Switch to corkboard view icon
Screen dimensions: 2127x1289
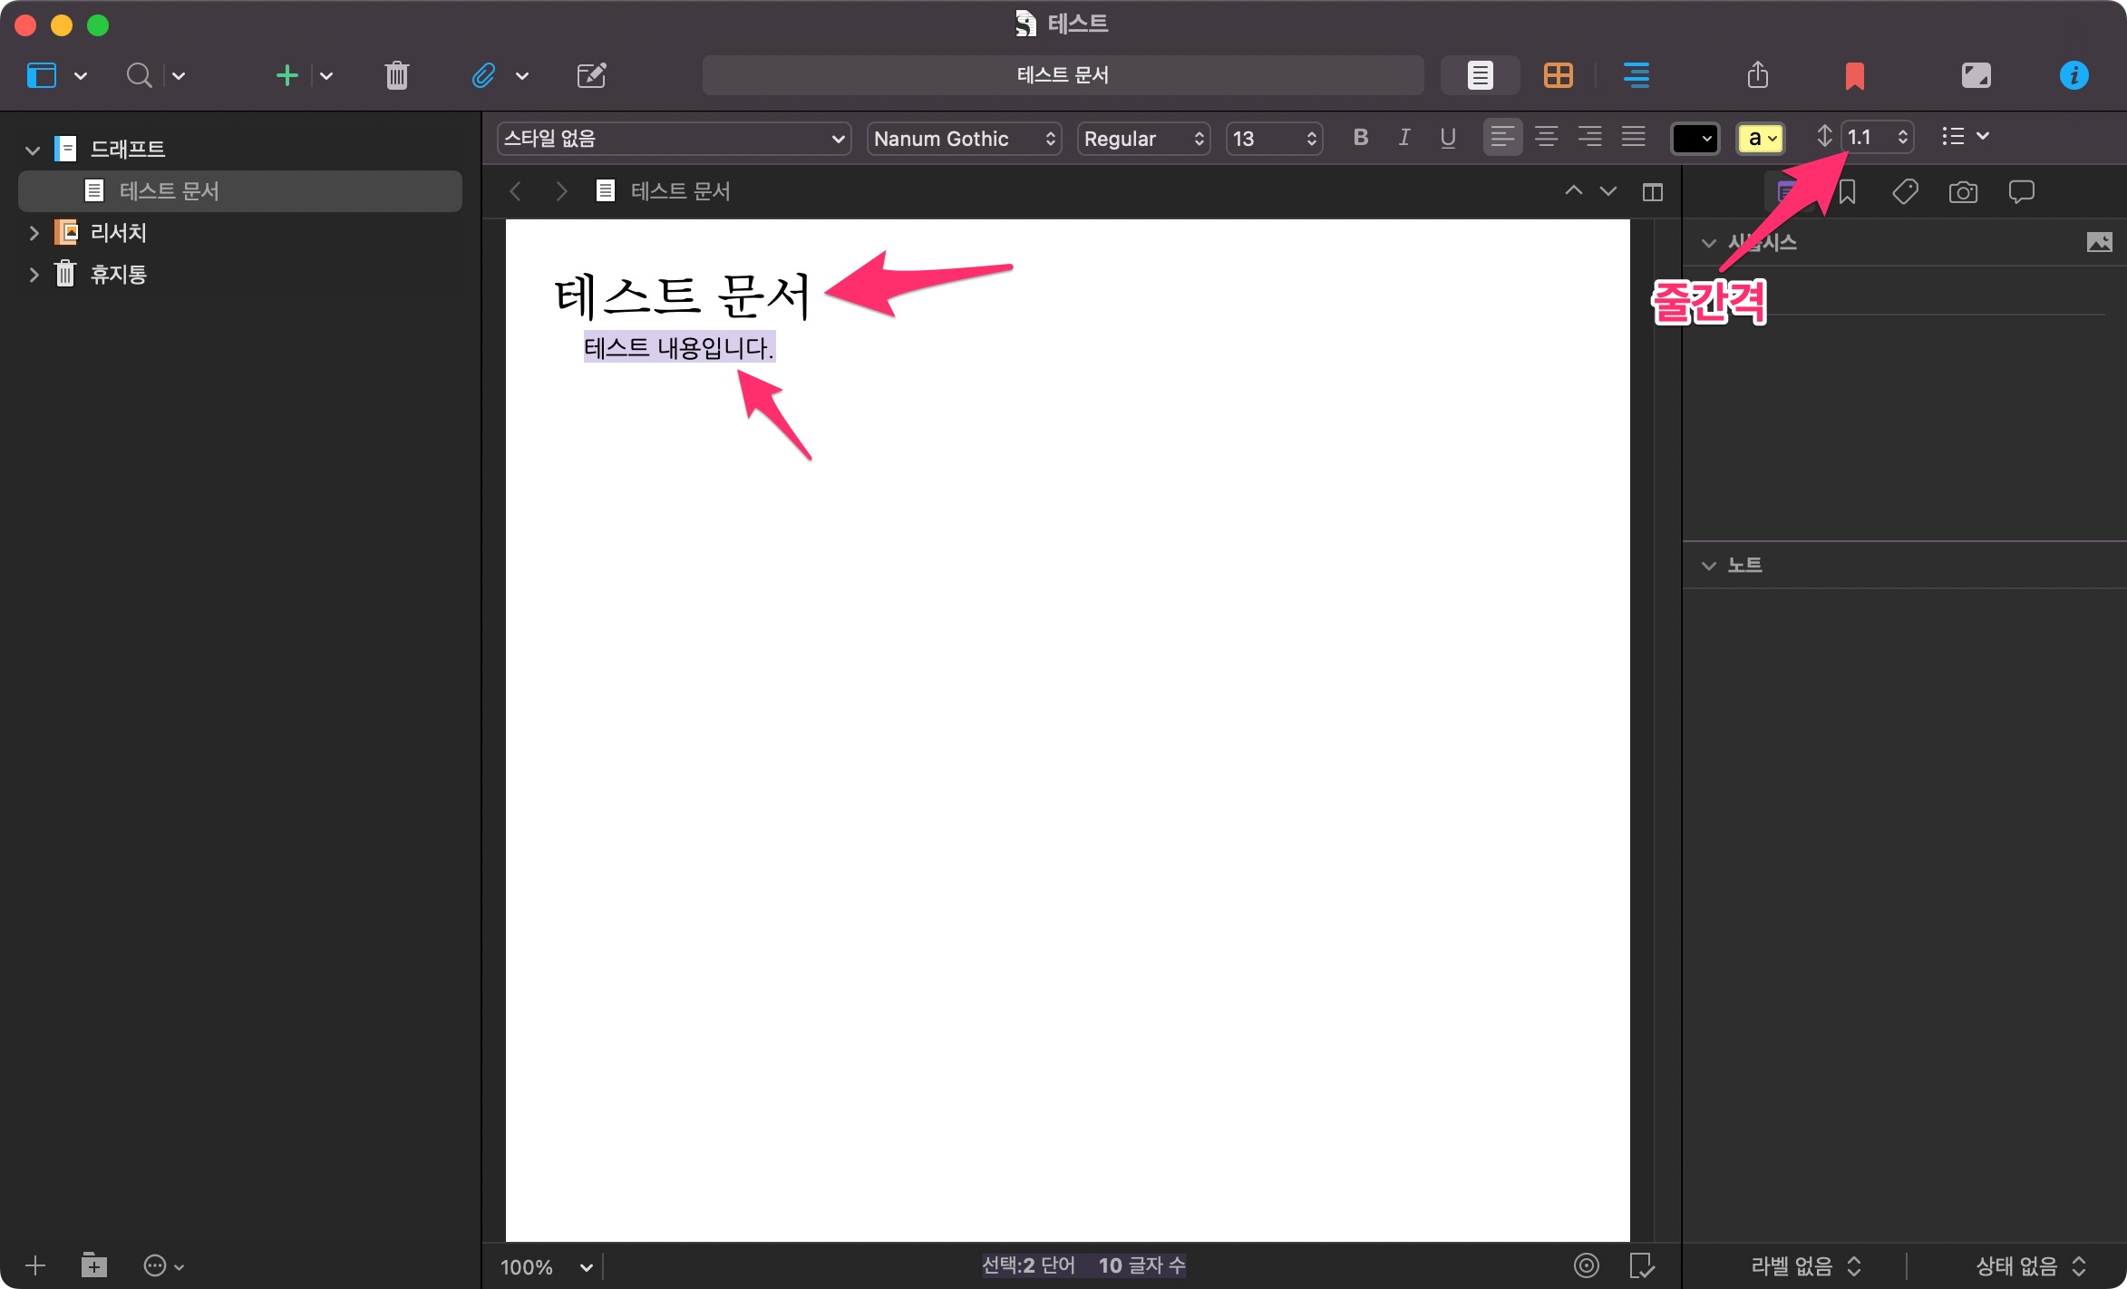1558,75
